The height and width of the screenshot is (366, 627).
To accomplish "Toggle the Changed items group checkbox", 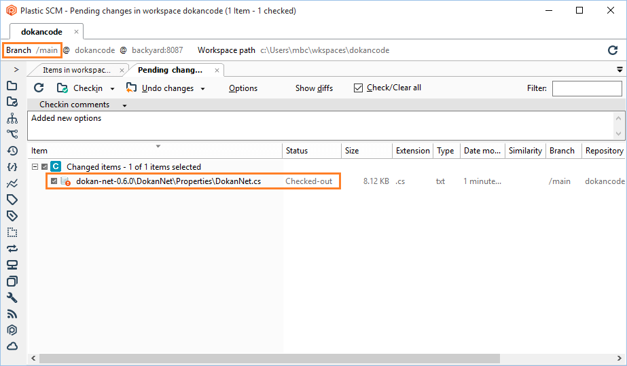I will 45,167.
